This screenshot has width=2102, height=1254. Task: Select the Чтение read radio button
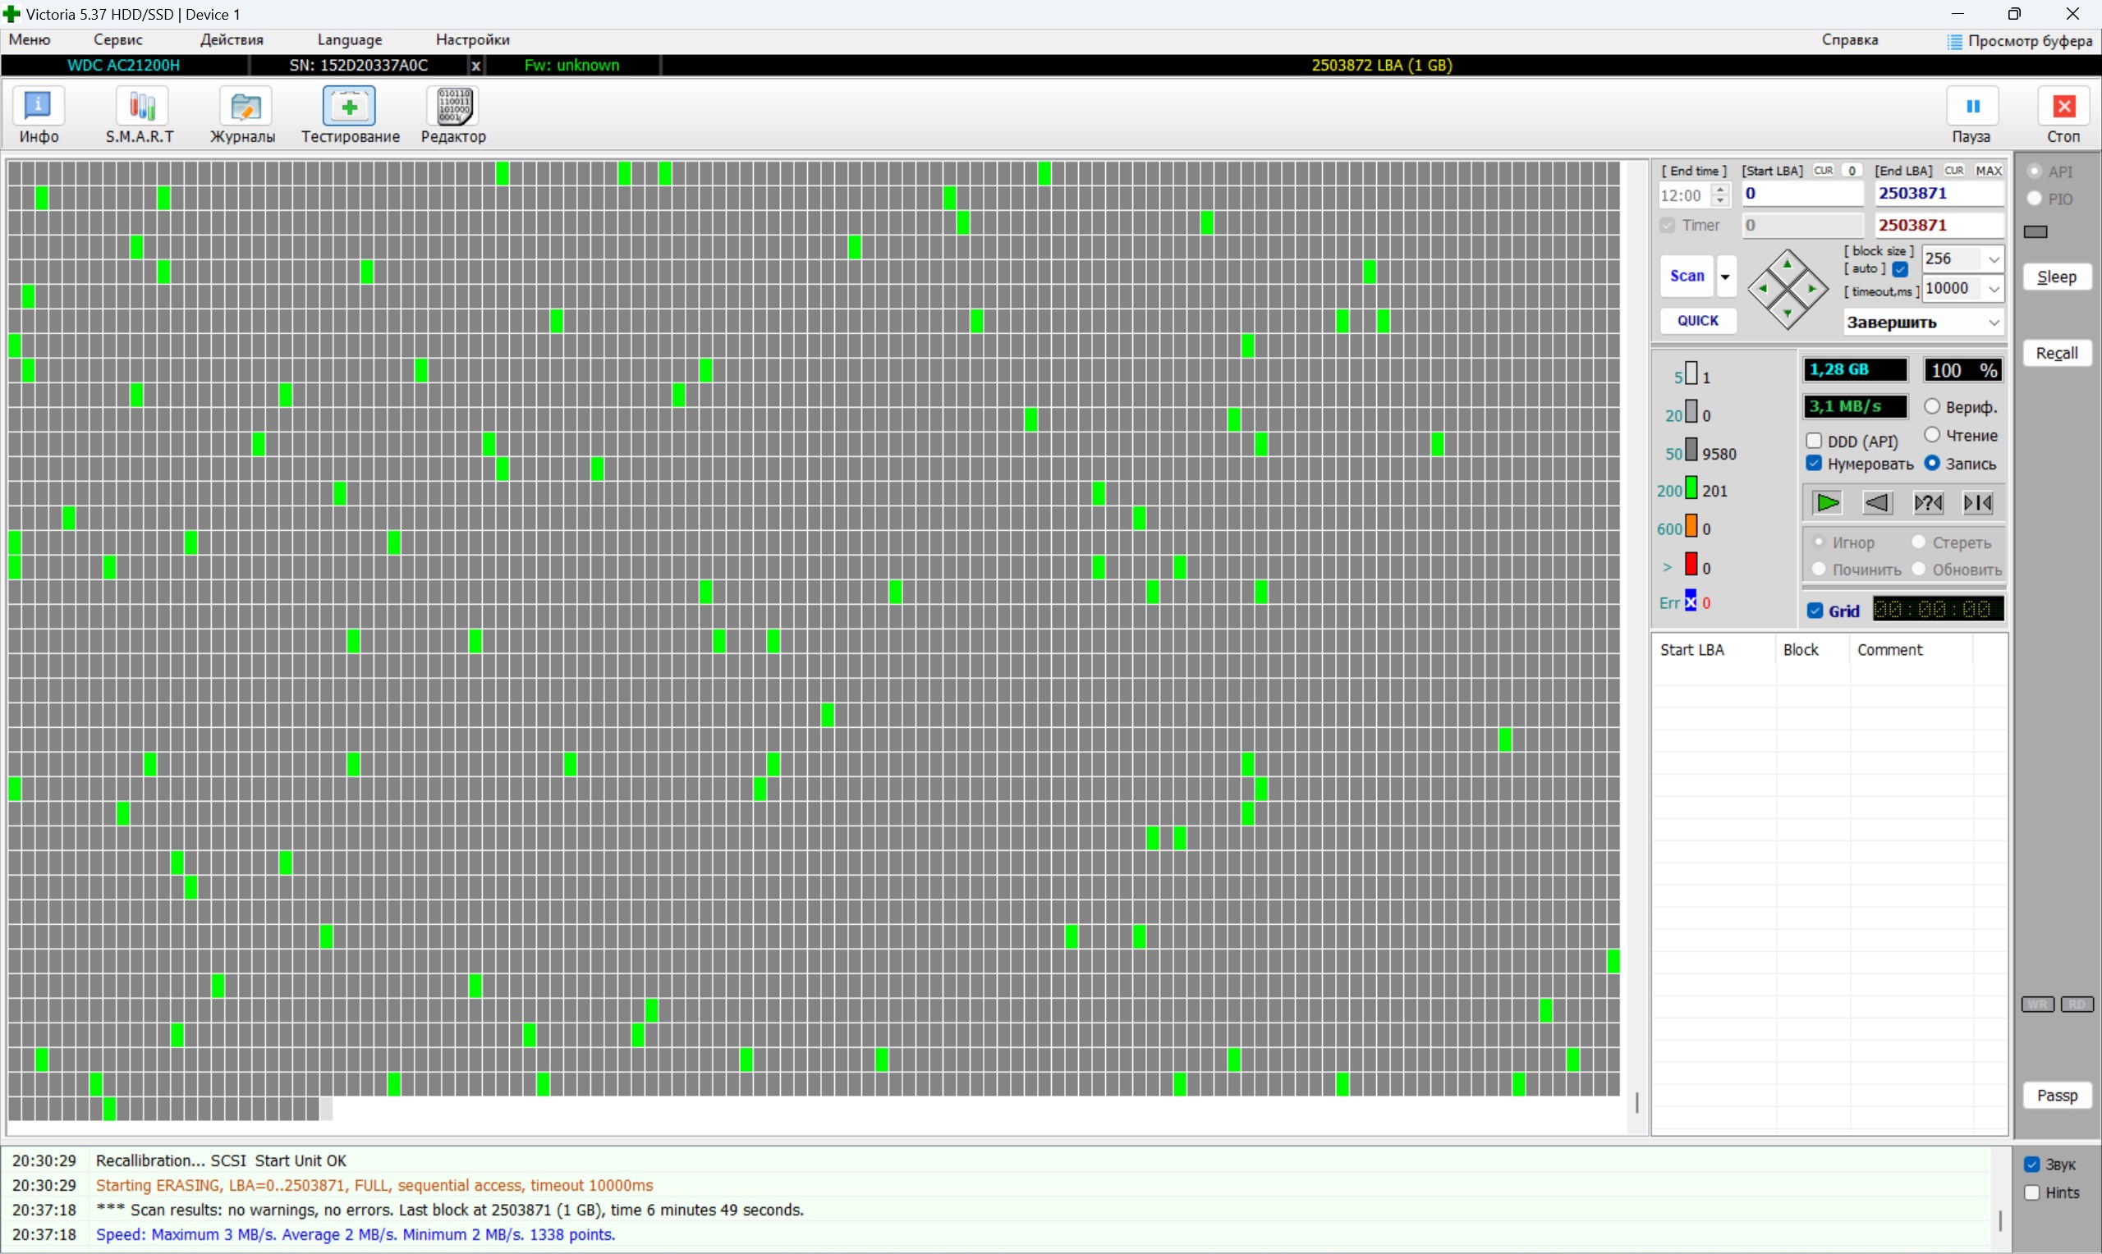click(x=1932, y=435)
